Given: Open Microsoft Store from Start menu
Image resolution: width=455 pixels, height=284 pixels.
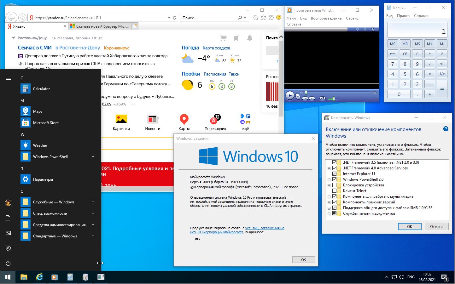Looking at the screenshot, I should 57,123.
